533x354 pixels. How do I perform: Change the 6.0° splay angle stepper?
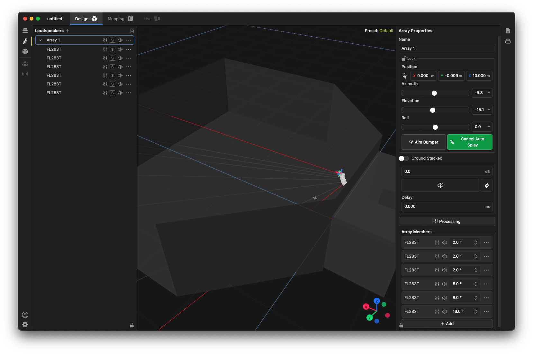475,284
